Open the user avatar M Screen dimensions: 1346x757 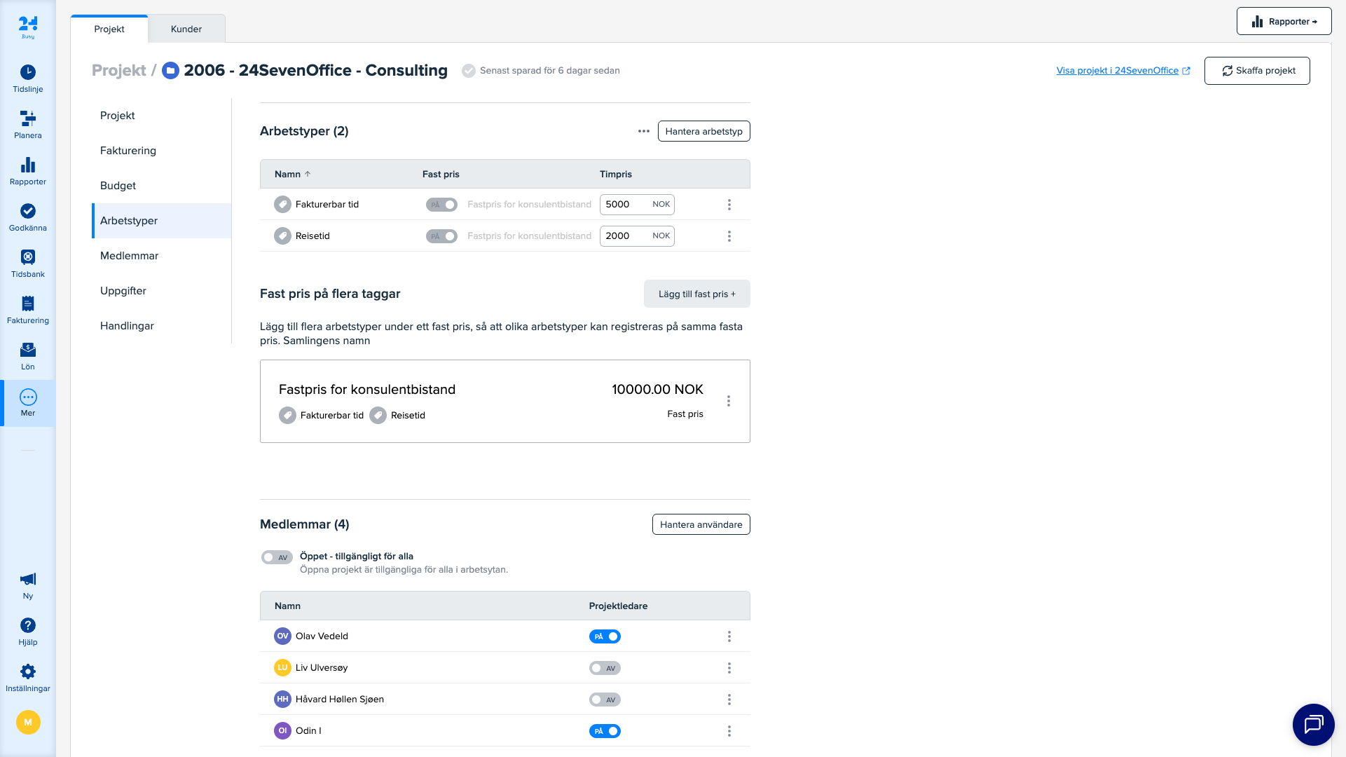point(28,722)
